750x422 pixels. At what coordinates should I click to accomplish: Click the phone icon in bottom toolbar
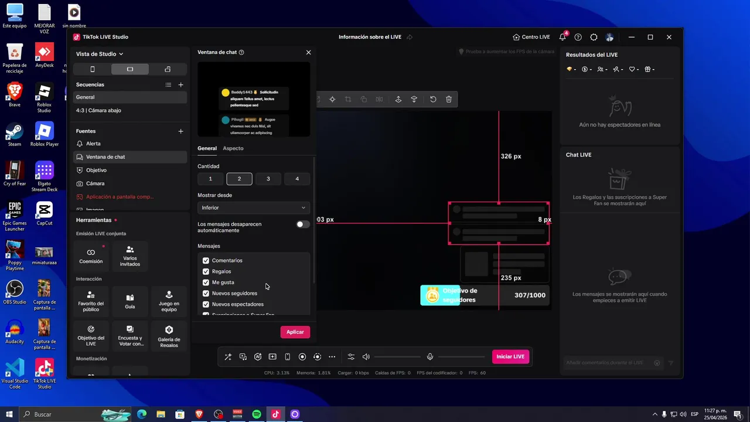(287, 357)
